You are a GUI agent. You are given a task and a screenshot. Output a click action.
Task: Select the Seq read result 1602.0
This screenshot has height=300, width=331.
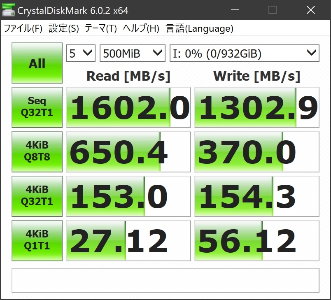128,107
